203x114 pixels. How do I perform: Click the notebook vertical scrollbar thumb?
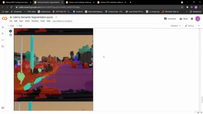click(x=202, y=100)
